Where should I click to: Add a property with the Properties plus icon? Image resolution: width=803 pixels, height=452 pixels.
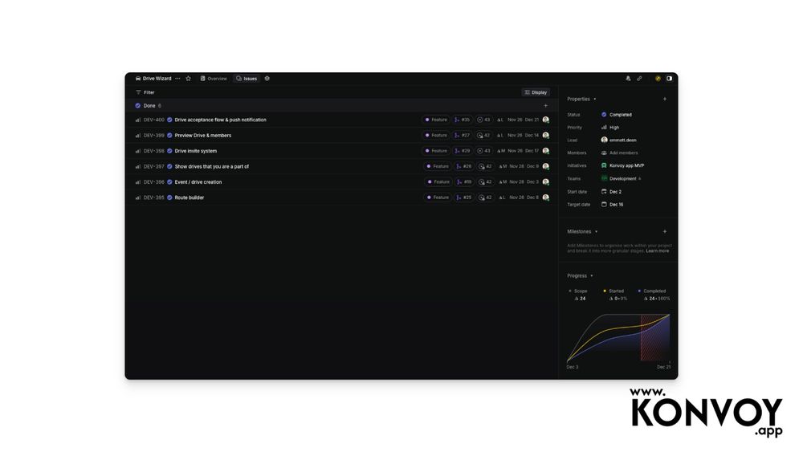tap(665, 99)
